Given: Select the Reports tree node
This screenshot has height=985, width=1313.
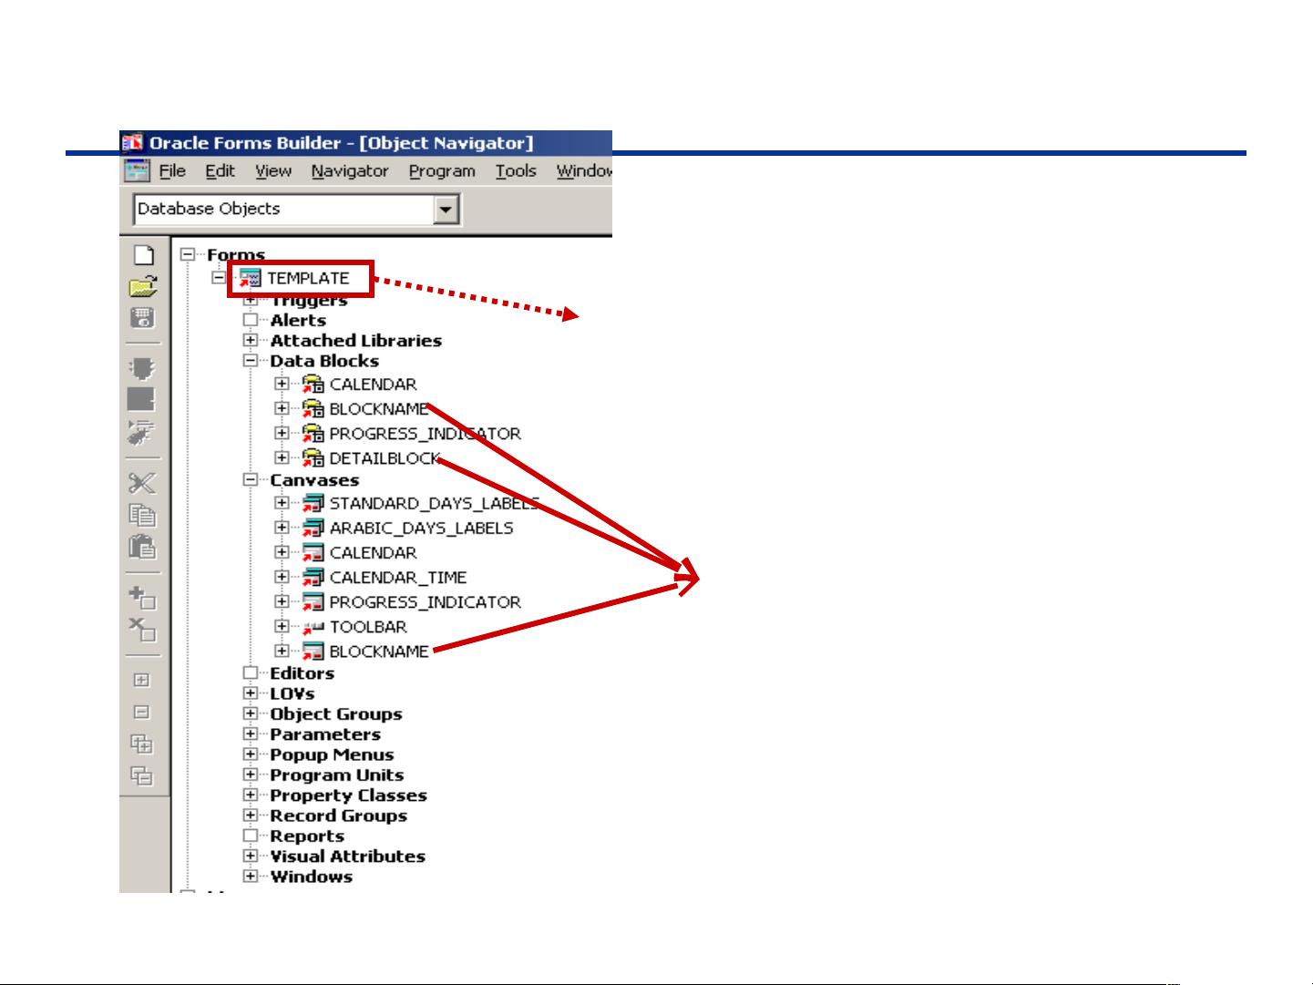Looking at the screenshot, I should 307,836.
